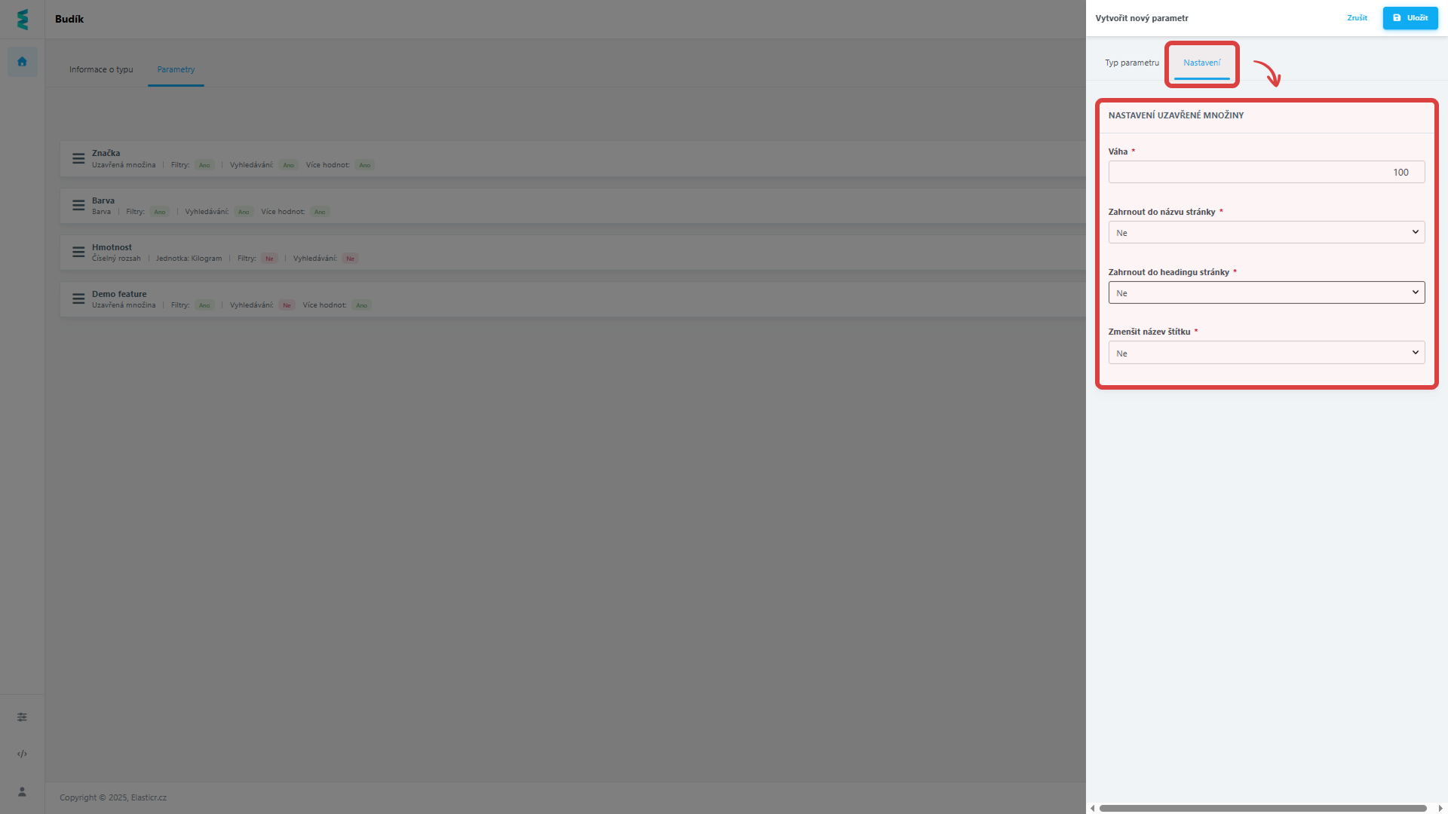Click the Váha input field

click(x=1266, y=172)
